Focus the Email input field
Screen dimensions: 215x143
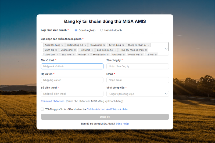coord(138,80)
